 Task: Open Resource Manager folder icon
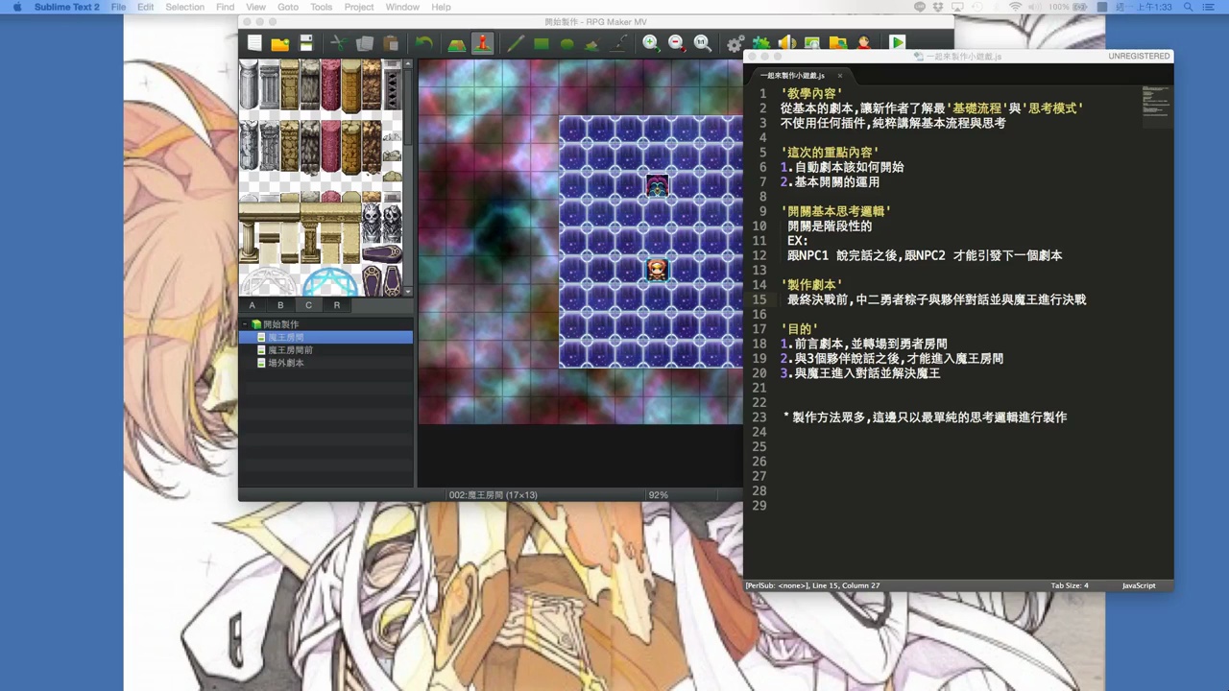[837, 43]
